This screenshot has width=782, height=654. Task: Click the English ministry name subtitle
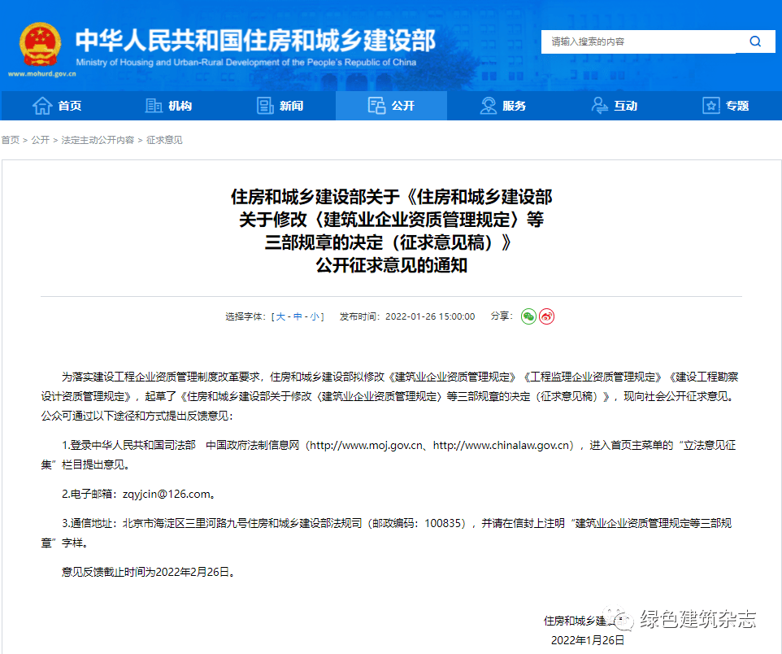pos(245,63)
